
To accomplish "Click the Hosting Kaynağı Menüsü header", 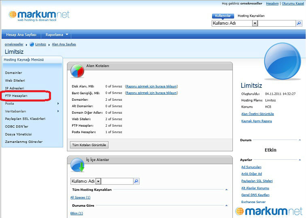I will 23,60.
